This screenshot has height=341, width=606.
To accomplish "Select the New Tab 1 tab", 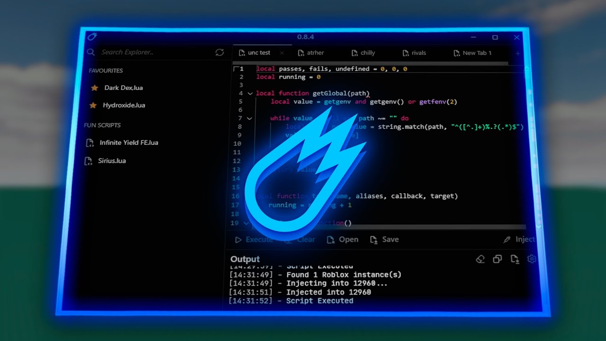I will click(x=472, y=53).
